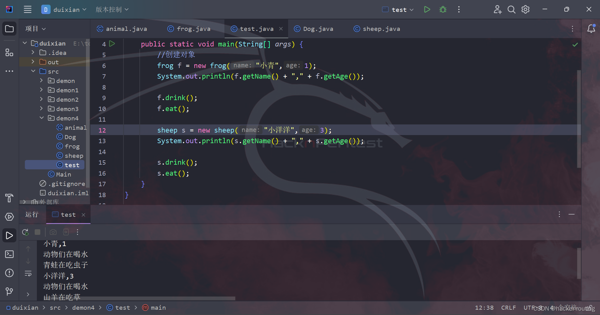This screenshot has width=600, height=315.
Task: Collapse the demon4 package folder
Action: coord(41,118)
